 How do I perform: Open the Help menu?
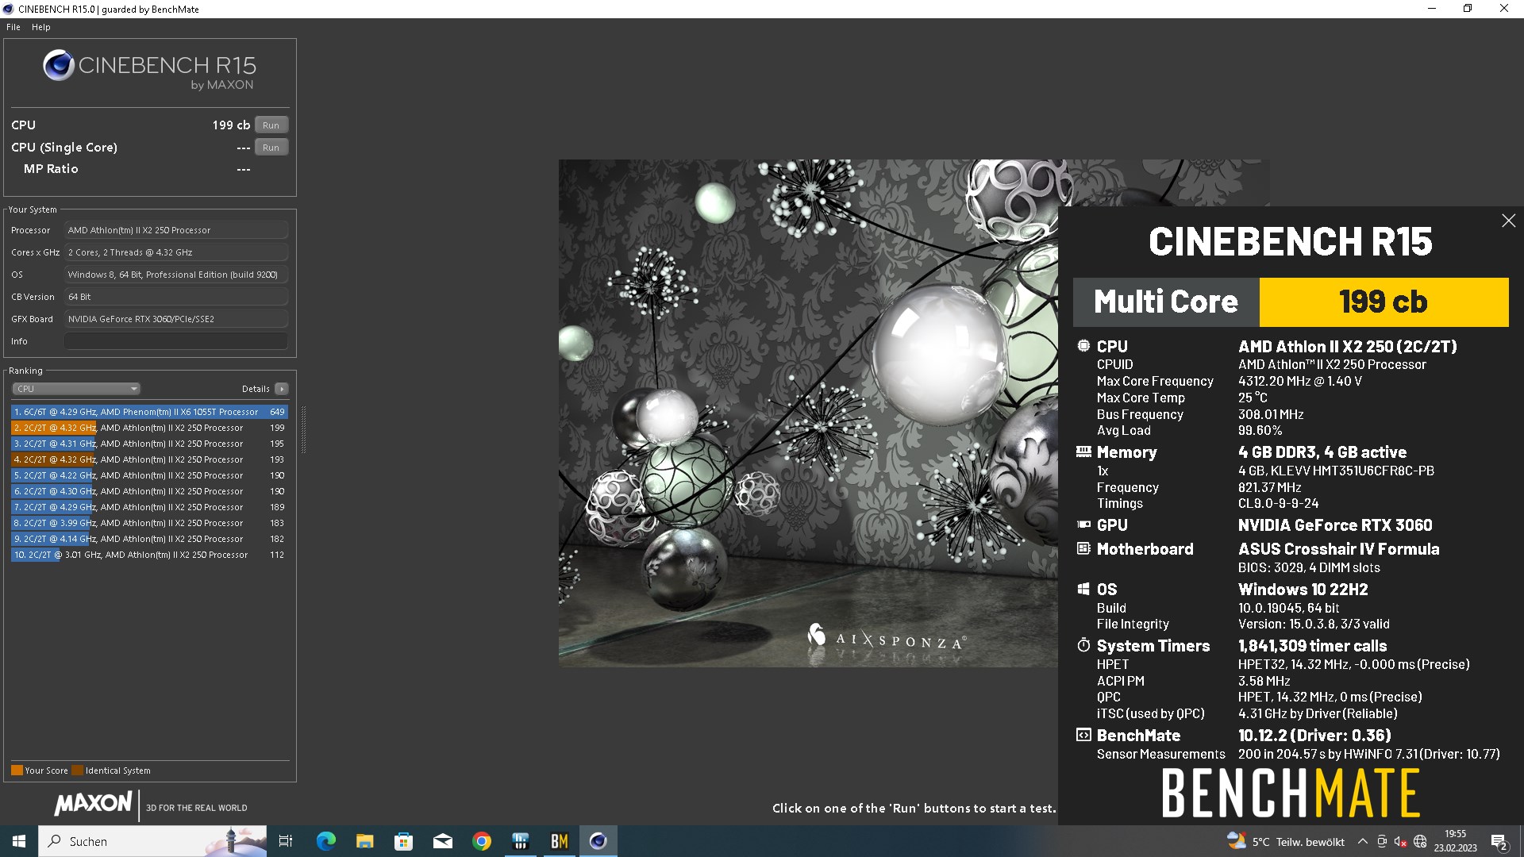point(40,27)
